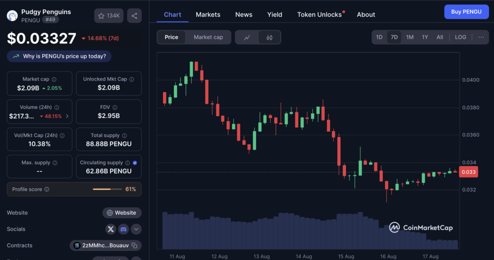Select the Price chart toggle
This screenshot has width=494, height=260.
point(171,37)
